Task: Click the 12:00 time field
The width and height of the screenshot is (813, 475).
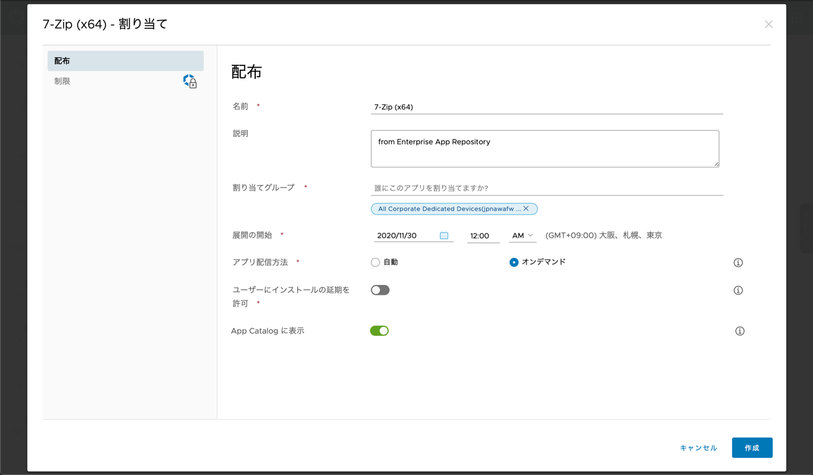Action: (483, 236)
